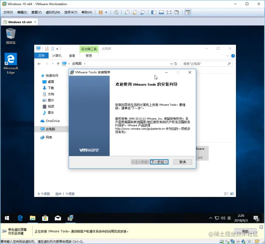Click the VMware pause virtual machine icon
265x244 pixels.
100,13
